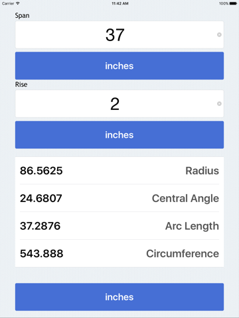This screenshot has height=318, width=239.
Task: Clear the Rise field with its X icon
Action: (x=219, y=103)
